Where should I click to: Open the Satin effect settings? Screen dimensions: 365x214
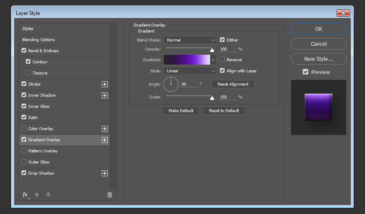click(33, 118)
